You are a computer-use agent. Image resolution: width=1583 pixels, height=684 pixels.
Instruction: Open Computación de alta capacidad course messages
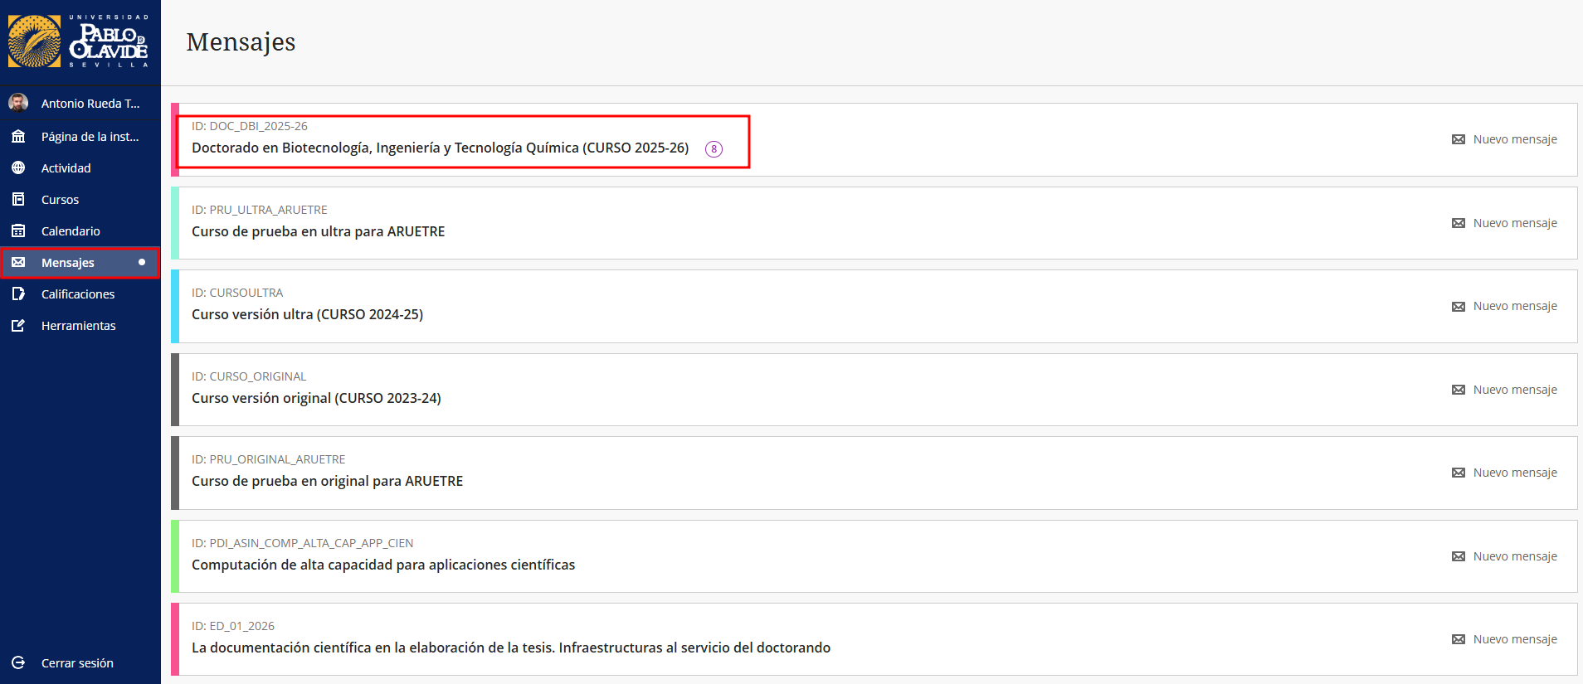tap(382, 565)
